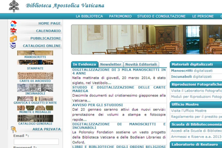Click the Vatican coat of arms logo
This screenshot has width=222, height=148.
click(x=14, y=6)
